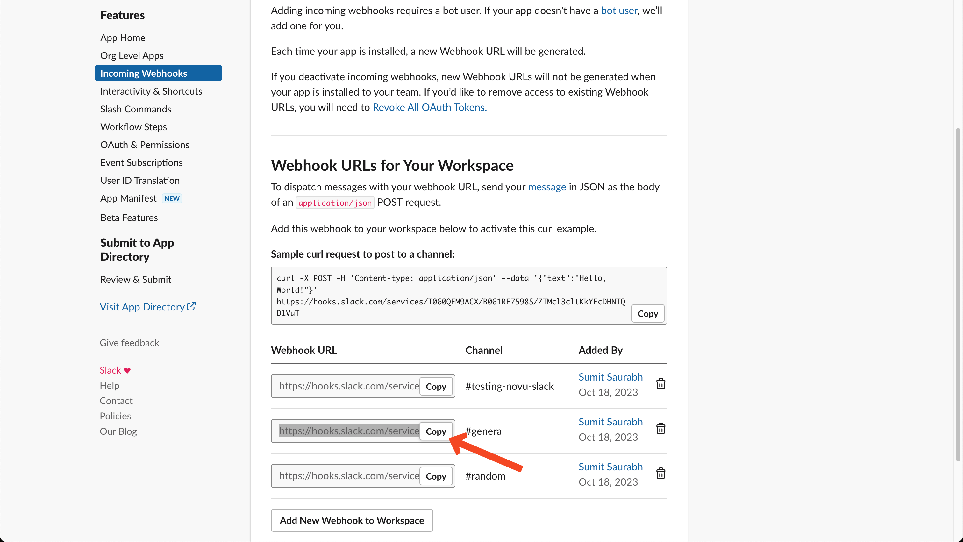Copy the #testing-novu-slack webhook URL
Image resolution: width=963 pixels, height=542 pixels.
pyautogui.click(x=435, y=386)
